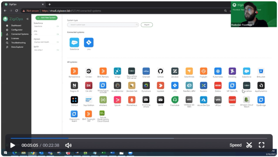
Task: Open Connected Systems menu item
Action: click(20, 34)
